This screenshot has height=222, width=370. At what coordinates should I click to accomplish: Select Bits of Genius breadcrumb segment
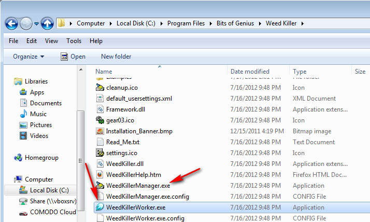(x=235, y=23)
